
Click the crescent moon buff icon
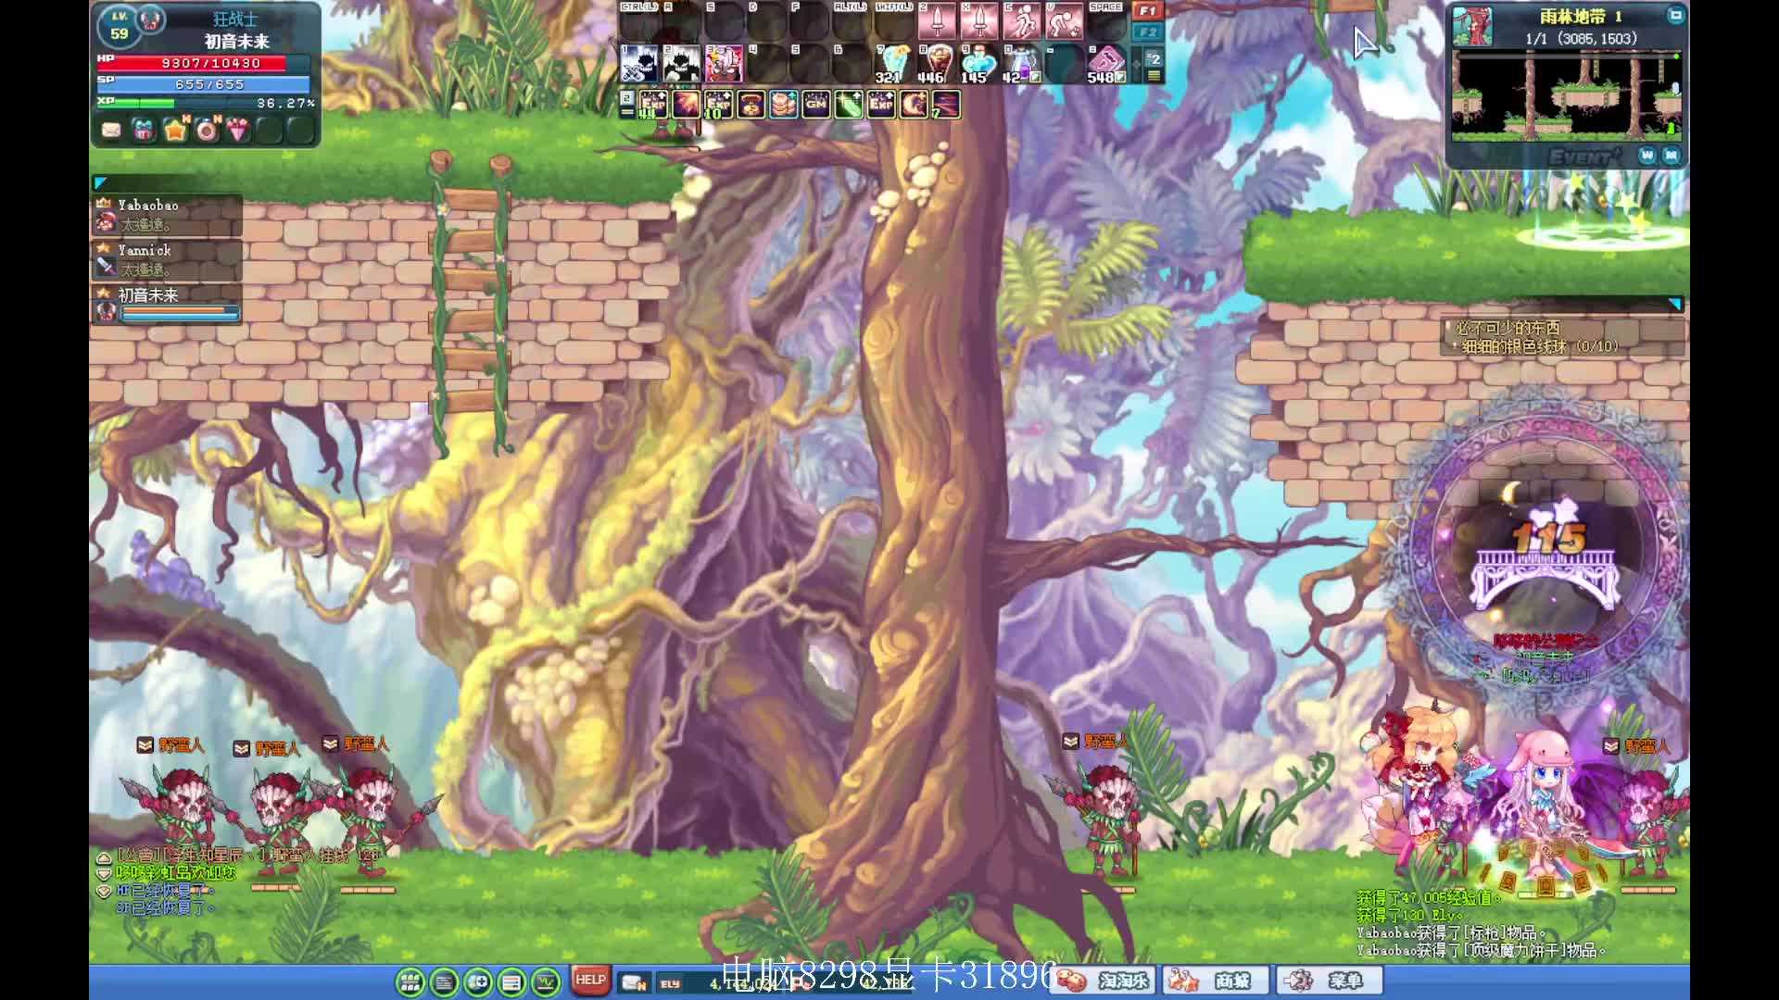point(913,105)
